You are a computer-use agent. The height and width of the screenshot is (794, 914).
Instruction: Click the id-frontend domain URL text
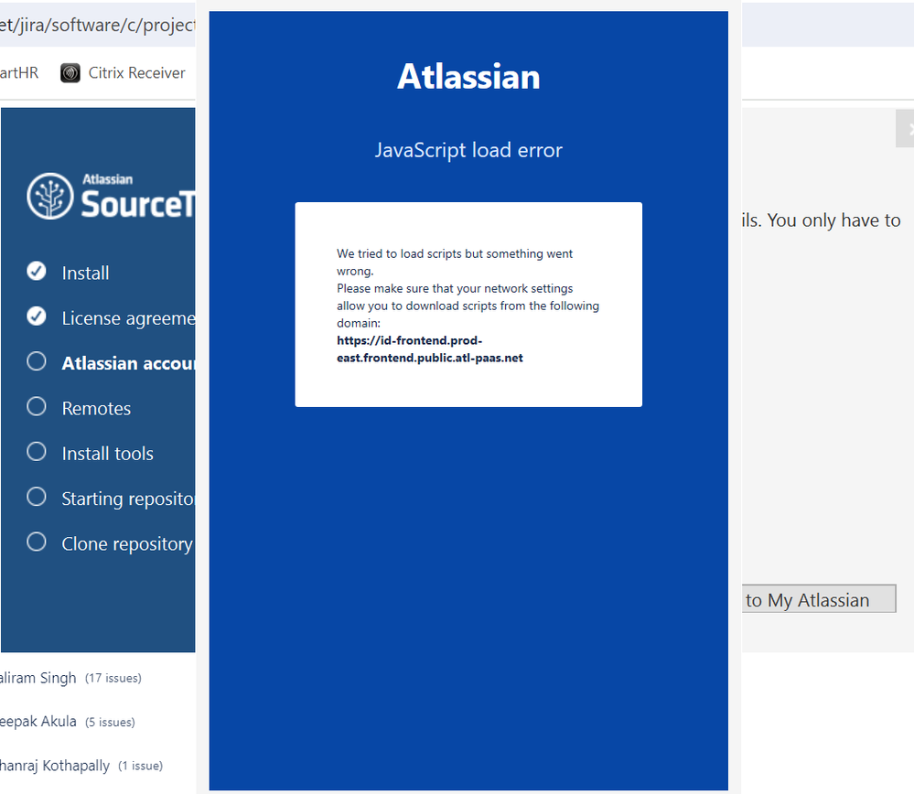coord(430,349)
